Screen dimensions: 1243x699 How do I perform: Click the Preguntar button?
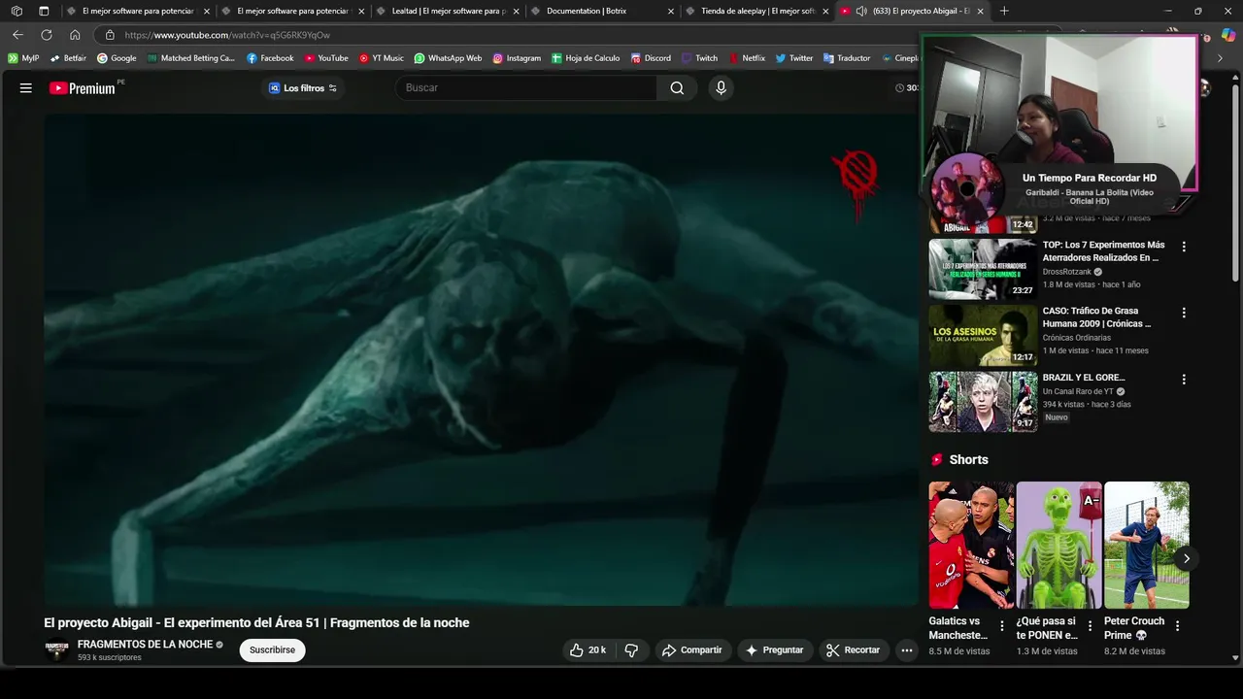(773, 650)
